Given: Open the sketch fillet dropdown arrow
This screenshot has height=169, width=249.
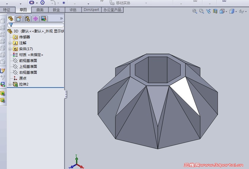Looking at the screenshot, I should tap(58, 3).
